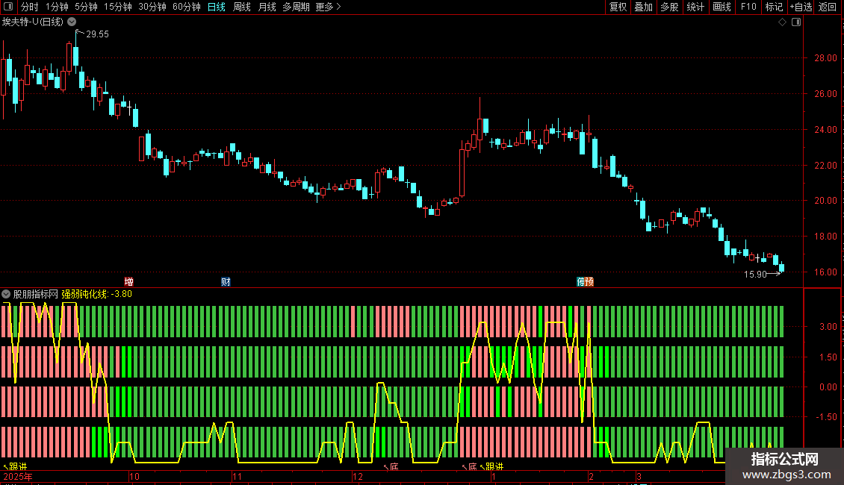Switch to 分时 intraday view
The height and width of the screenshot is (485, 844).
point(30,7)
